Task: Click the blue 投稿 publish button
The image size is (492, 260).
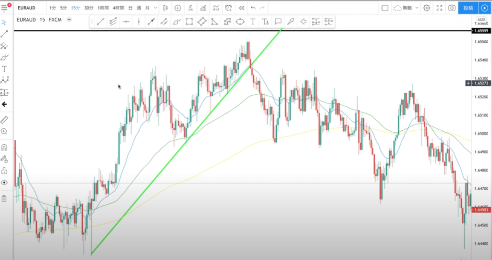Action: click(468, 8)
